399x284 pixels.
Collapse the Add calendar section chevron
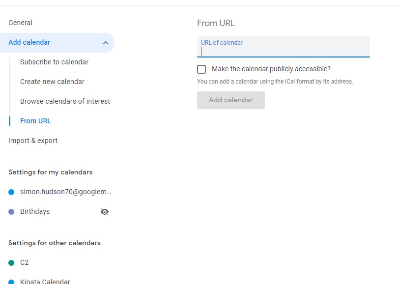click(106, 43)
